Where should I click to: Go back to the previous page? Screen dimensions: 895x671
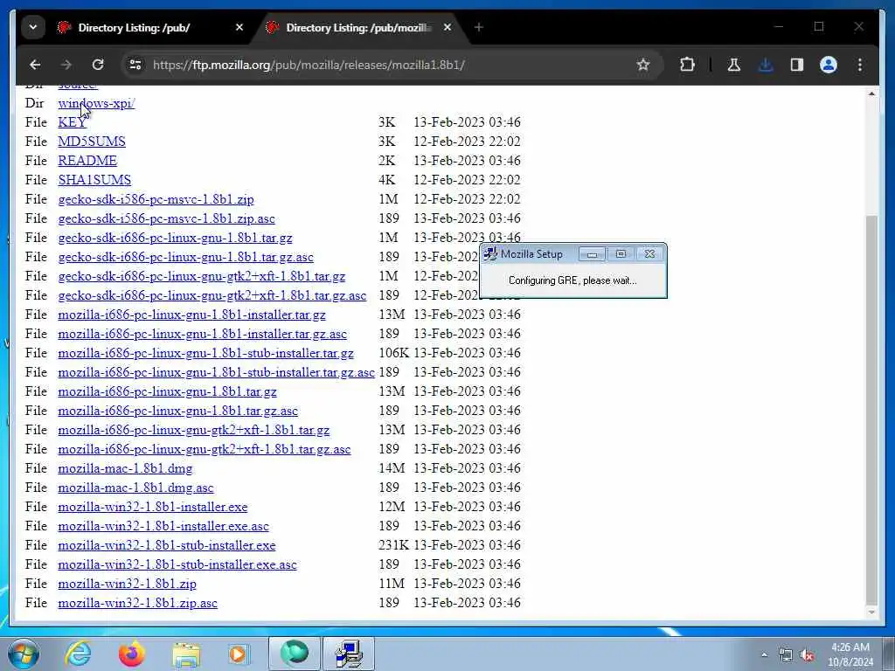[35, 65]
